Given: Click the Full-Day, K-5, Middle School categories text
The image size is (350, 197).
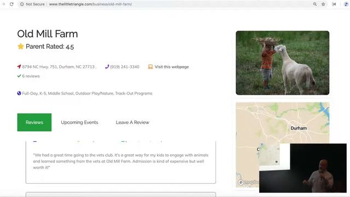Looking at the screenshot, I should coord(87,93).
